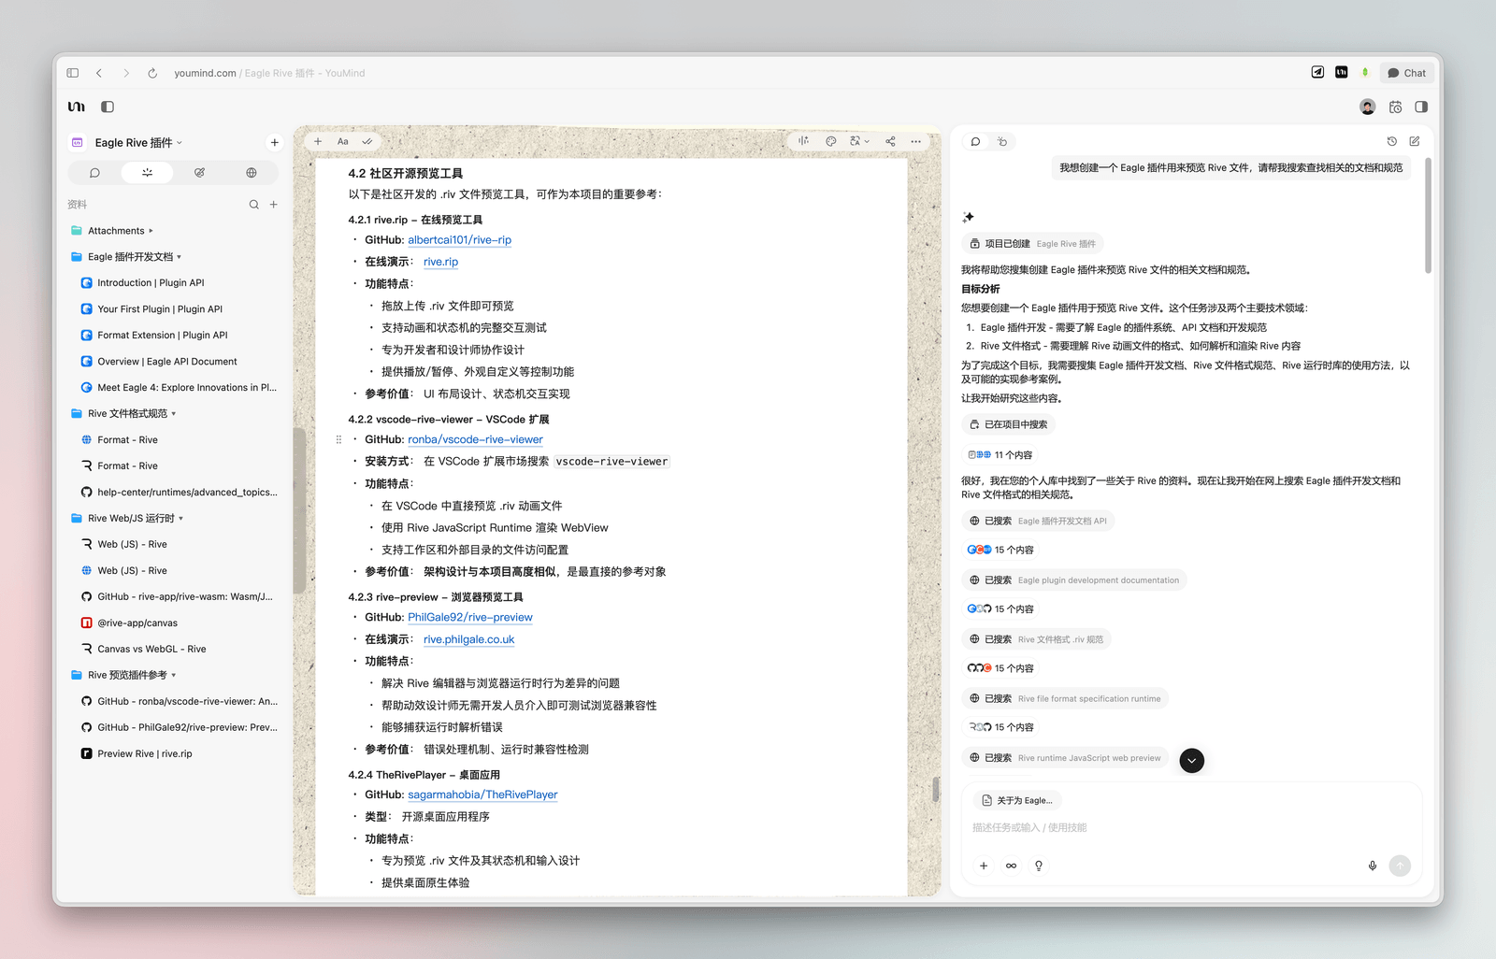Open the albertcai101/rive-rip GitHub link

tap(459, 240)
